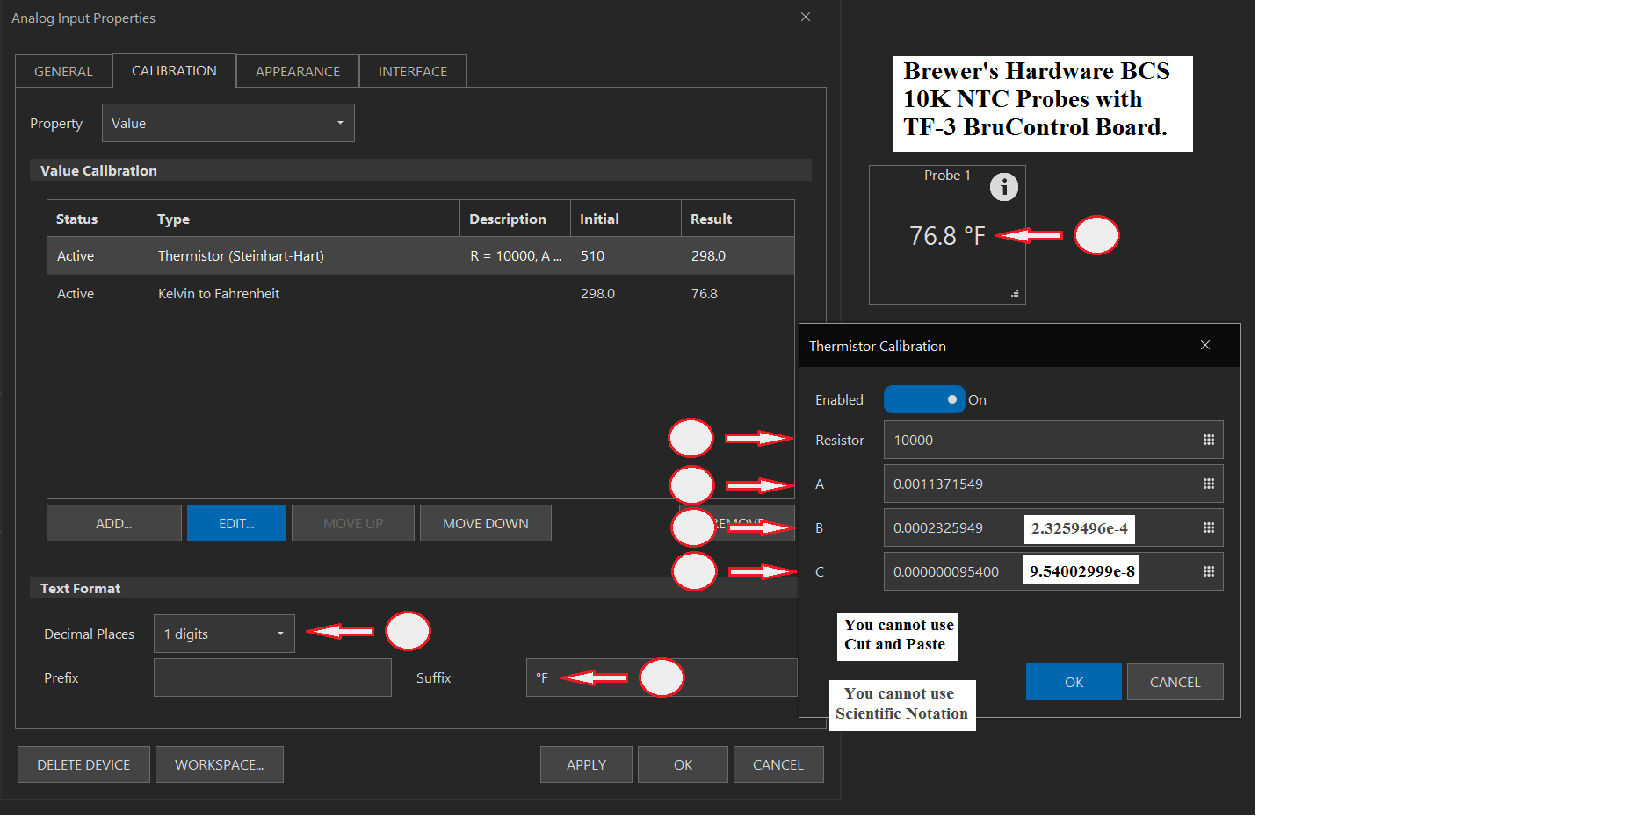The height and width of the screenshot is (817, 1642).
Task: Open keypad icon for coefficient B field
Action: pyautogui.click(x=1208, y=527)
